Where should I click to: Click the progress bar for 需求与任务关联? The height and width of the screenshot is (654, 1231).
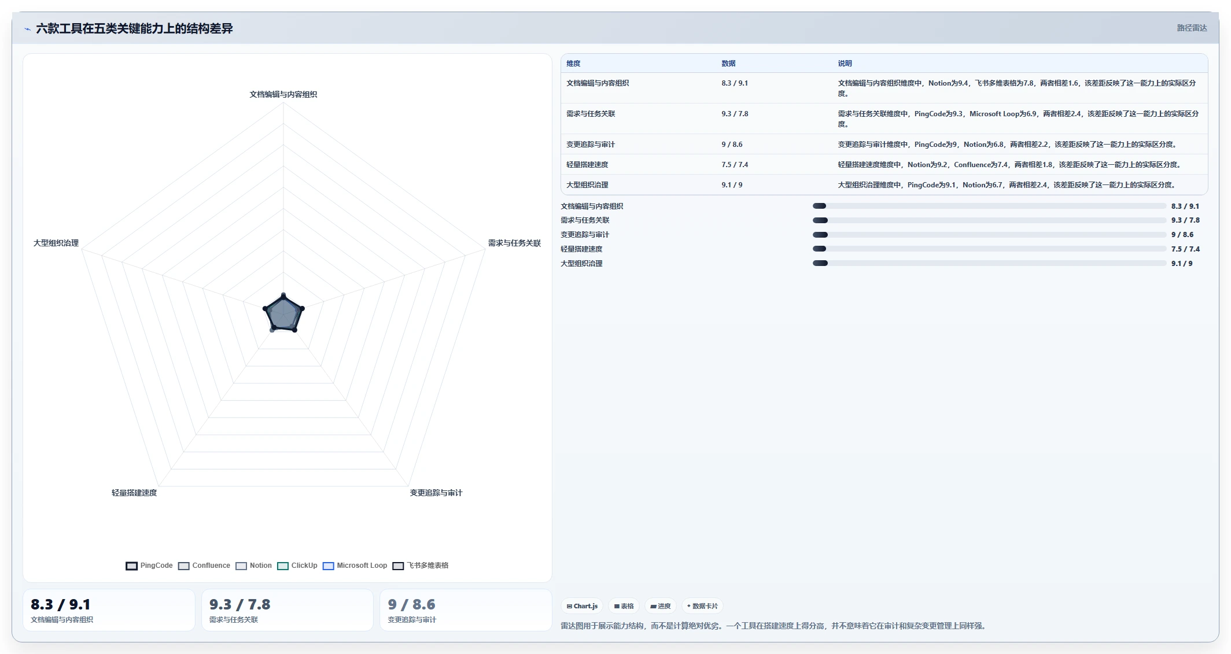coord(989,220)
